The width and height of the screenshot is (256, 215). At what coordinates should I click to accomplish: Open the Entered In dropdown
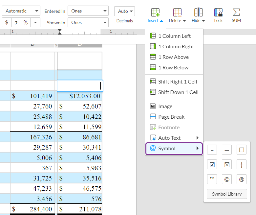[x=88, y=11]
